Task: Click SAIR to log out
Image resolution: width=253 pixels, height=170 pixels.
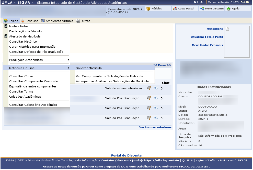Action: 245,2
